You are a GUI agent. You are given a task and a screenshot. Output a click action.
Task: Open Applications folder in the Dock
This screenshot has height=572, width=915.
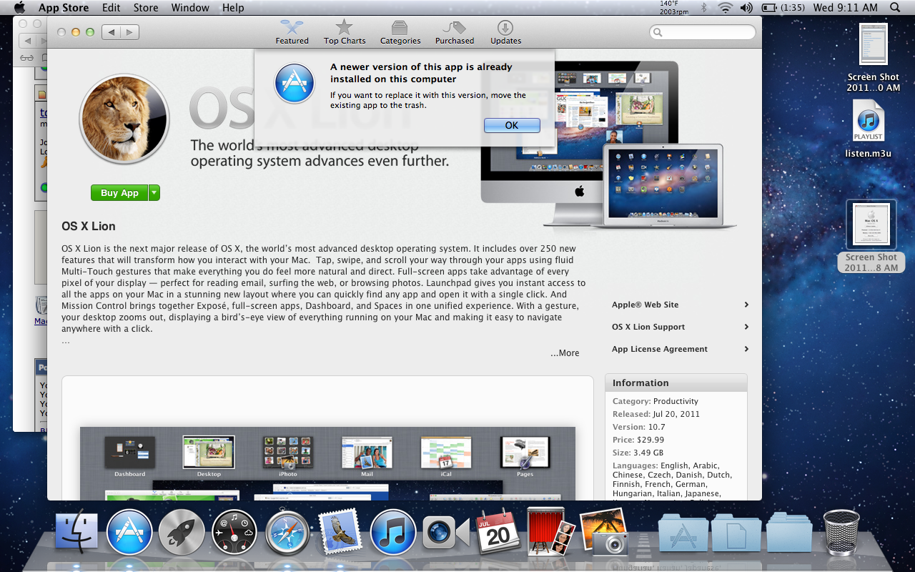(x=683, y=533)
